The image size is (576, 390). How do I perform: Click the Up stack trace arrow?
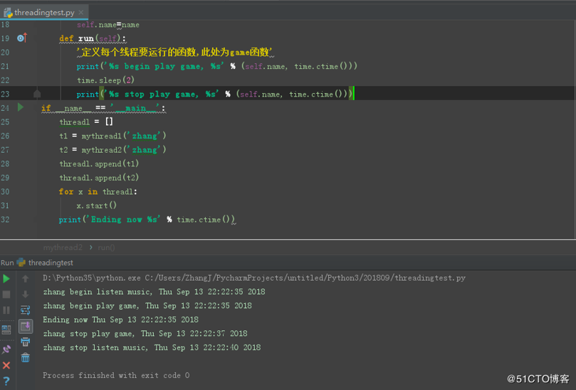[x=26, y=278]
